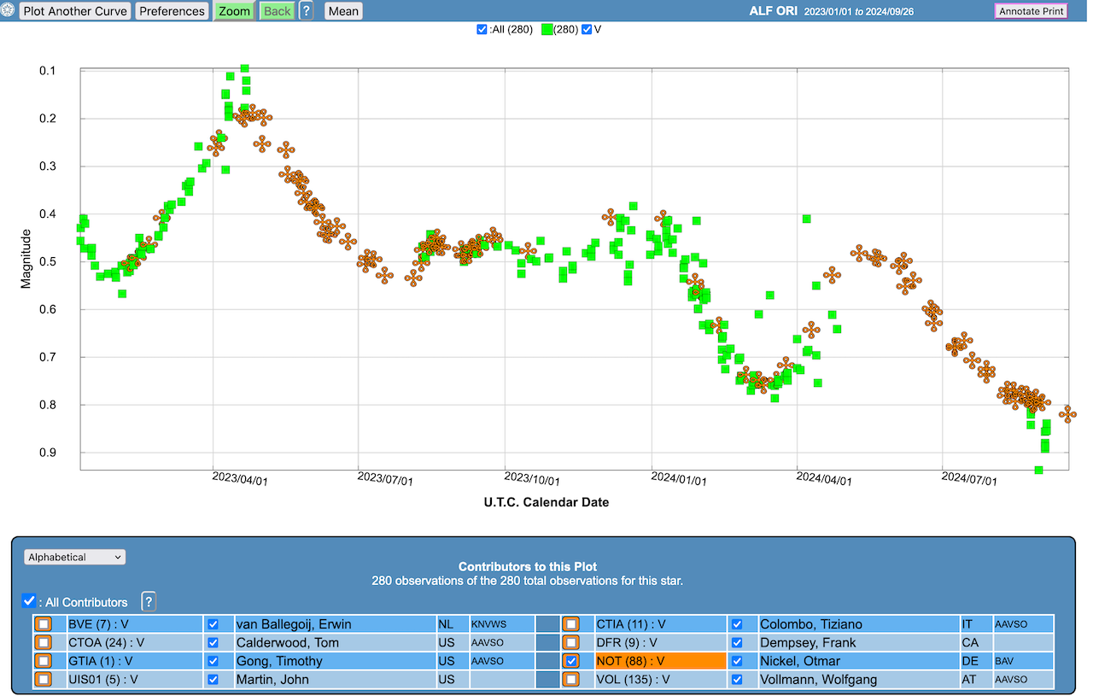
Task: Open the All Contributors help icon
Action: (149, 601)
